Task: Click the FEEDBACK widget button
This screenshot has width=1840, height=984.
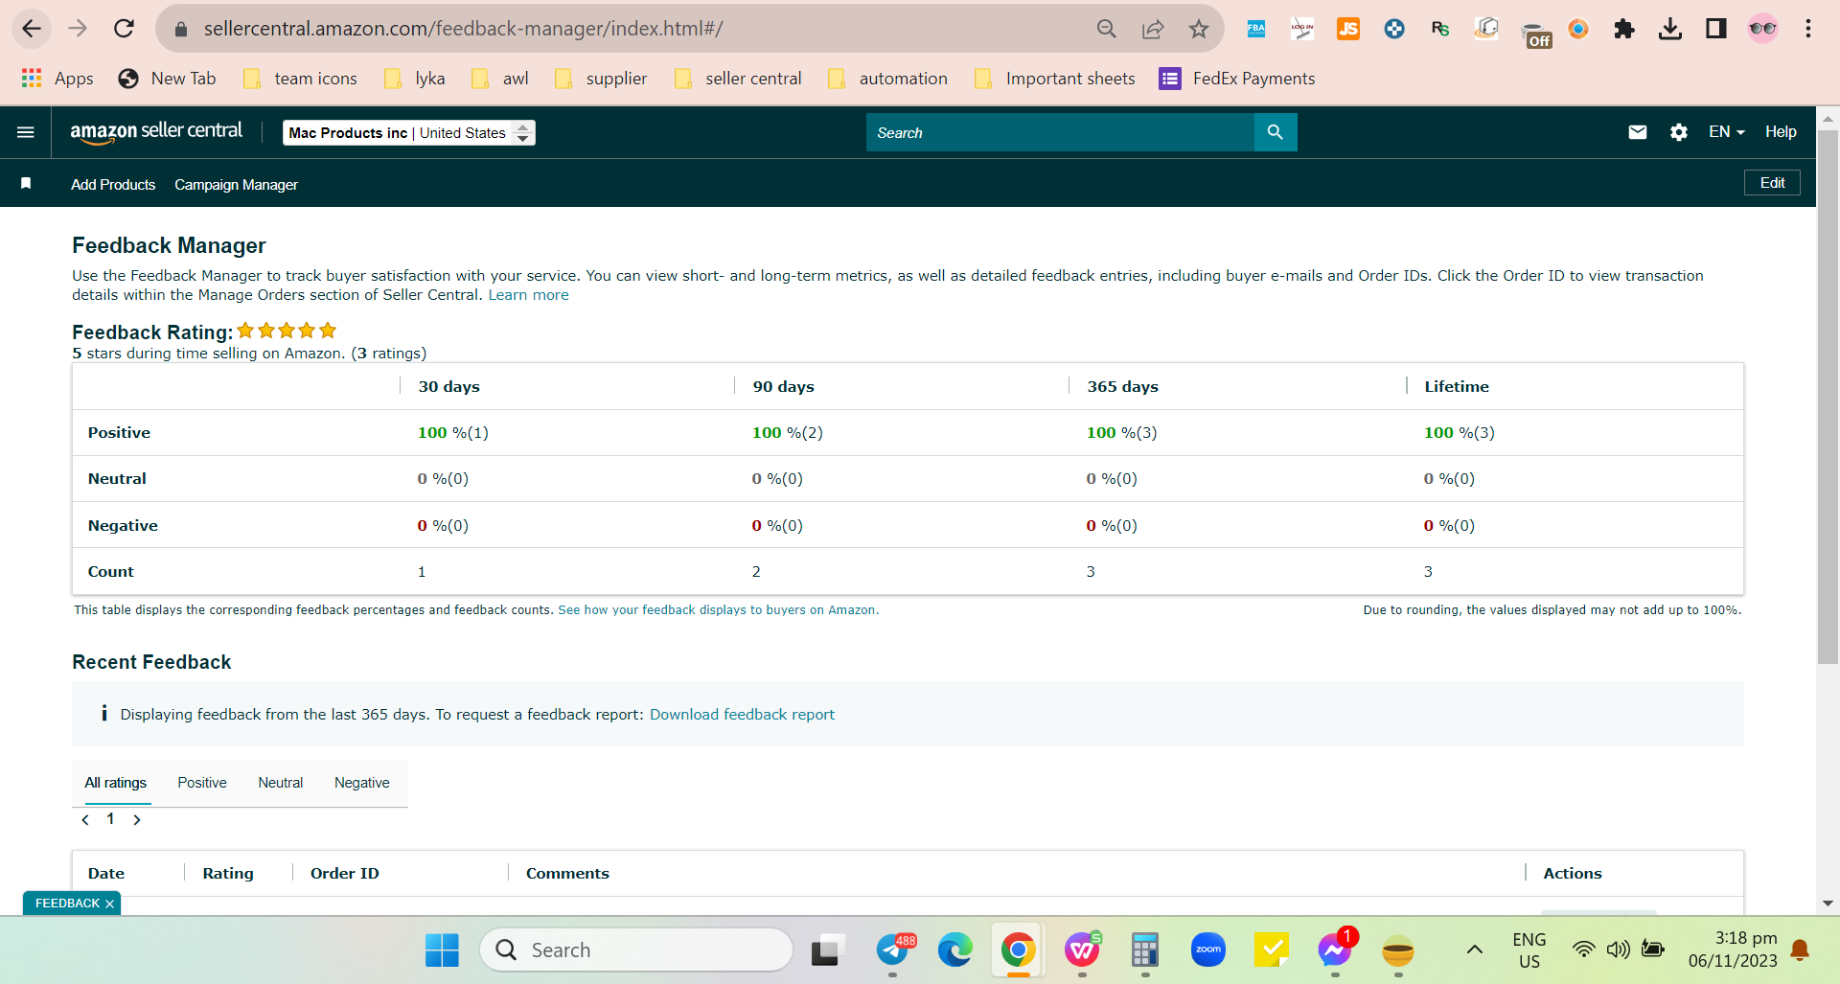Action: [67, 904]
